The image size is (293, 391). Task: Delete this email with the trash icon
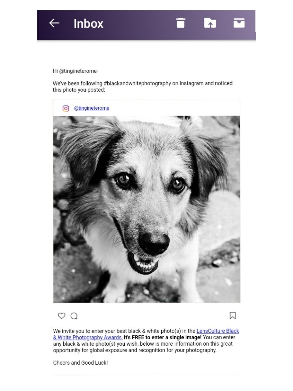[x=181, y=23]
